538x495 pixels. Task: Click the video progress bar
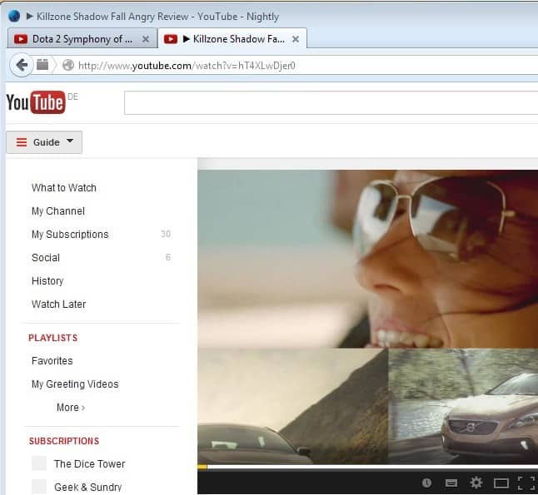[x=366, y=467]
